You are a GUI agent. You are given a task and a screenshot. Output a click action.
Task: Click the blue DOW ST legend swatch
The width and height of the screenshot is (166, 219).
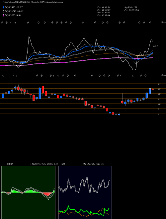click(x=3, y=7)
